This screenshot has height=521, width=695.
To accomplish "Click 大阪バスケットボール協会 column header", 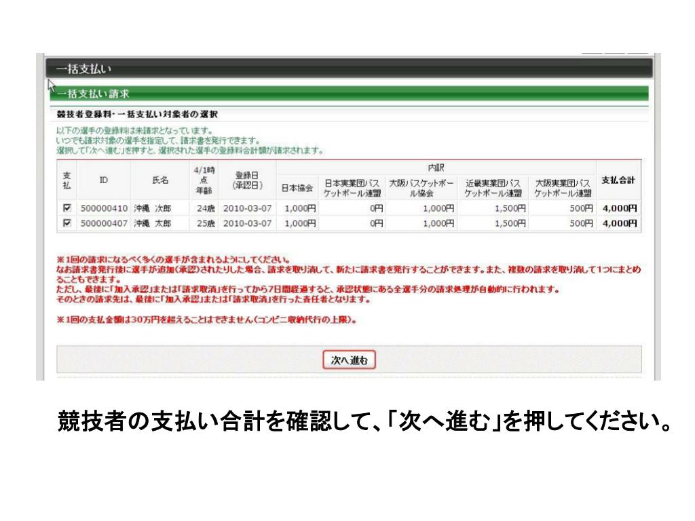I will (x=421, y=188).
